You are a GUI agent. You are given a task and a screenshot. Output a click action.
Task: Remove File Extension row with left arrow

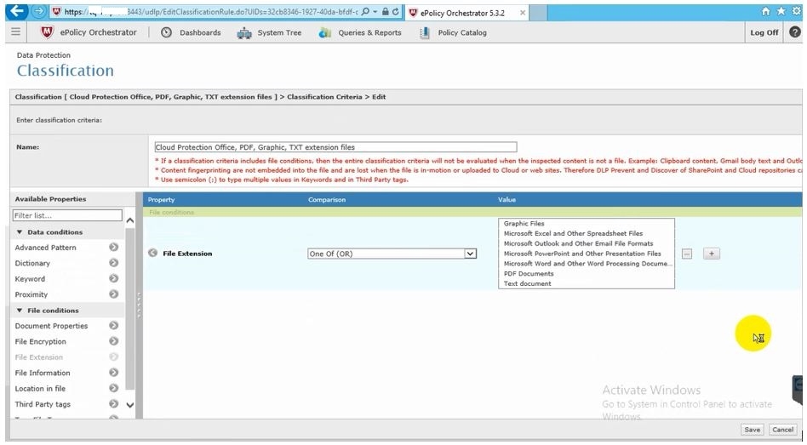(x=152, y=253)
